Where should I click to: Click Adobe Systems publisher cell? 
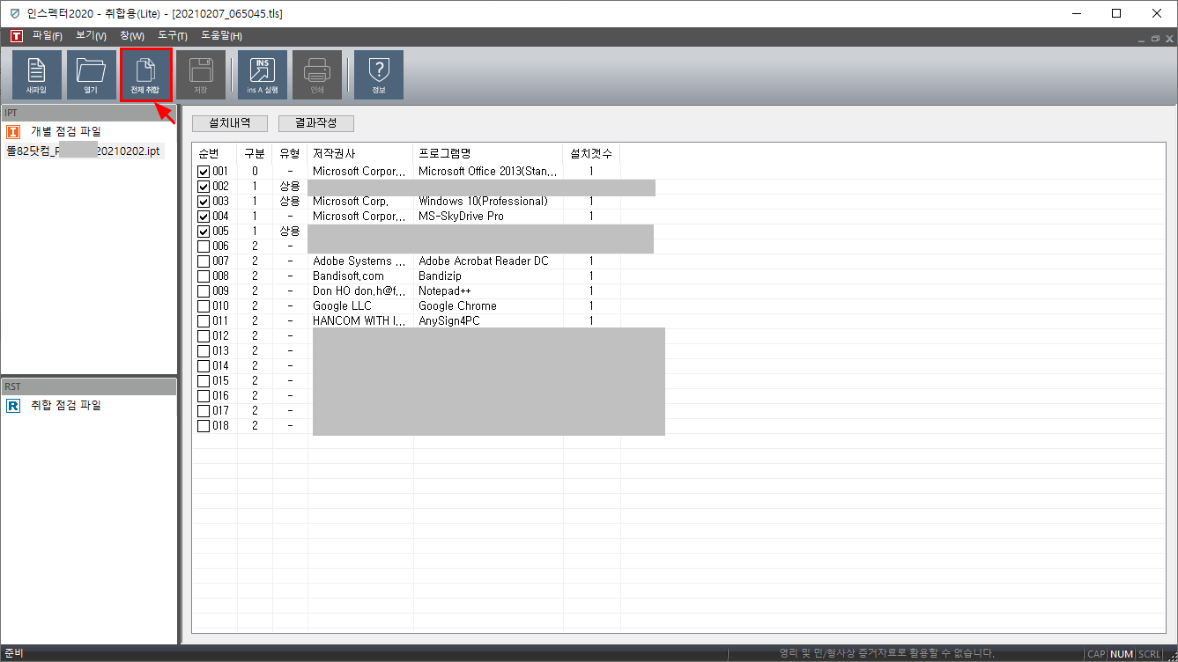(360, 261)
